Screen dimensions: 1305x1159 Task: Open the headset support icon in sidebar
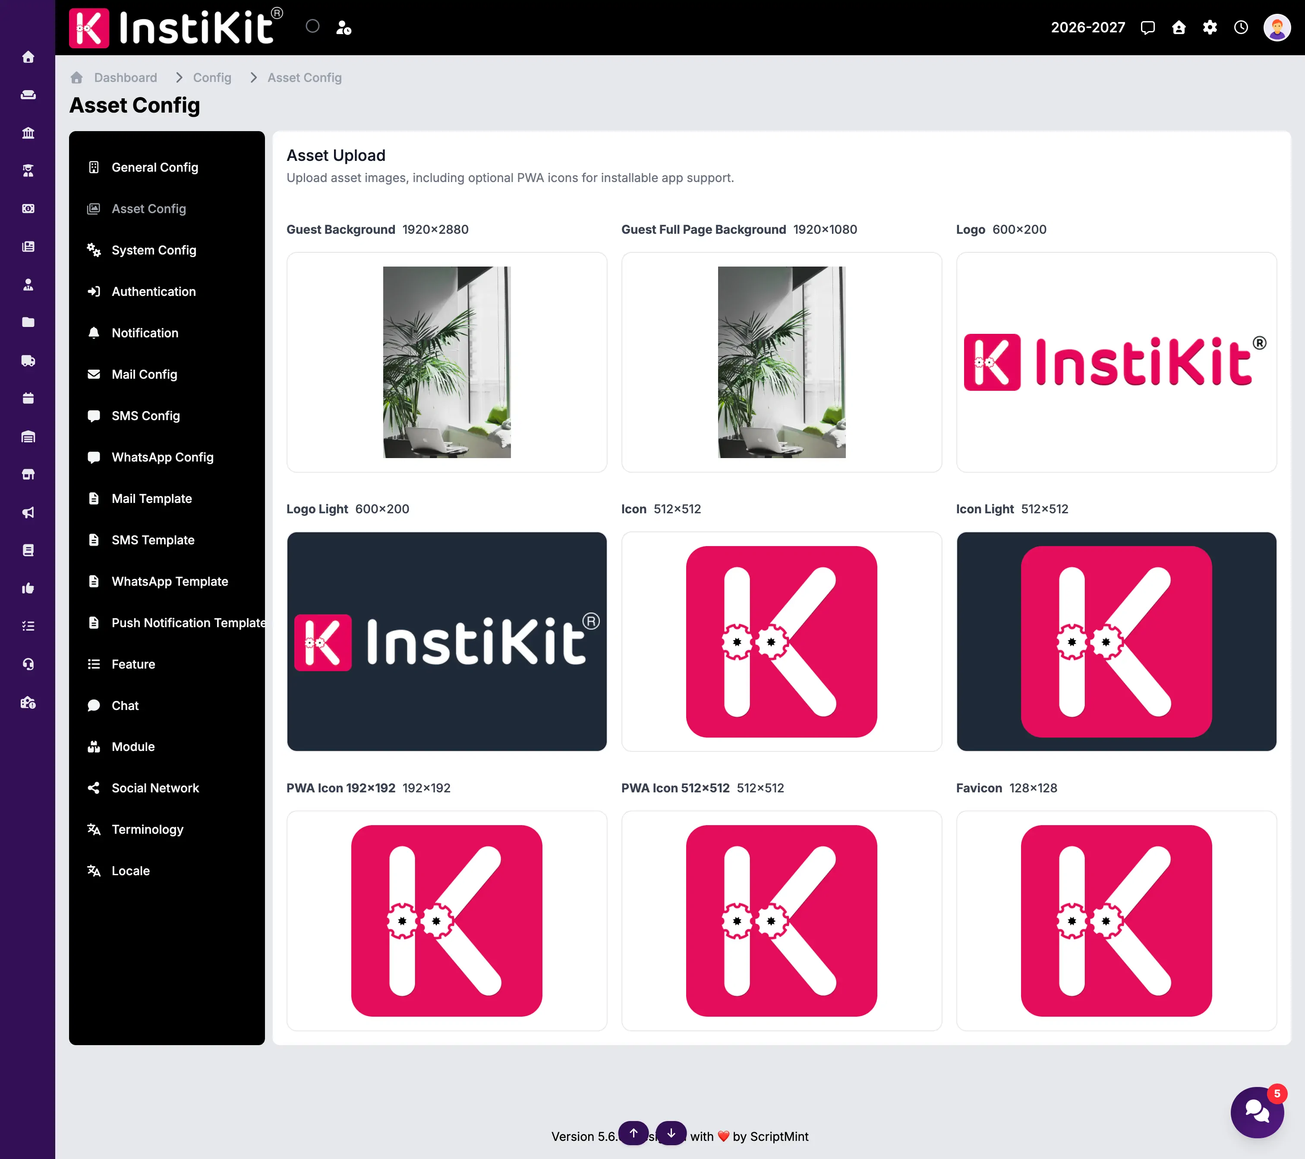click(x=28, y=664)
